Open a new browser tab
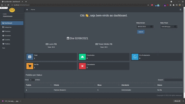This screenshot has height=104, width=185. (26, 2)
